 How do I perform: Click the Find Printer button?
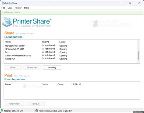click(x=14, y=104)
